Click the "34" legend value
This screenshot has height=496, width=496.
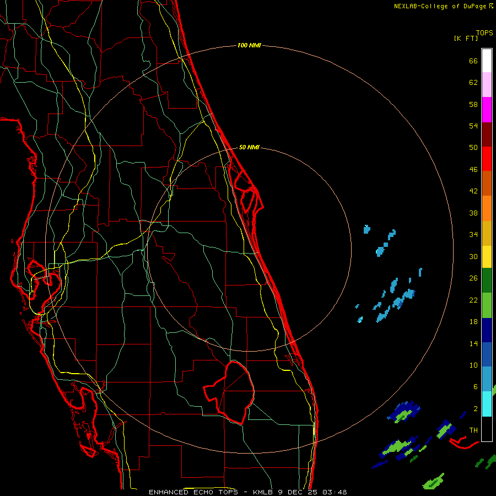click(x=473, y=234)
